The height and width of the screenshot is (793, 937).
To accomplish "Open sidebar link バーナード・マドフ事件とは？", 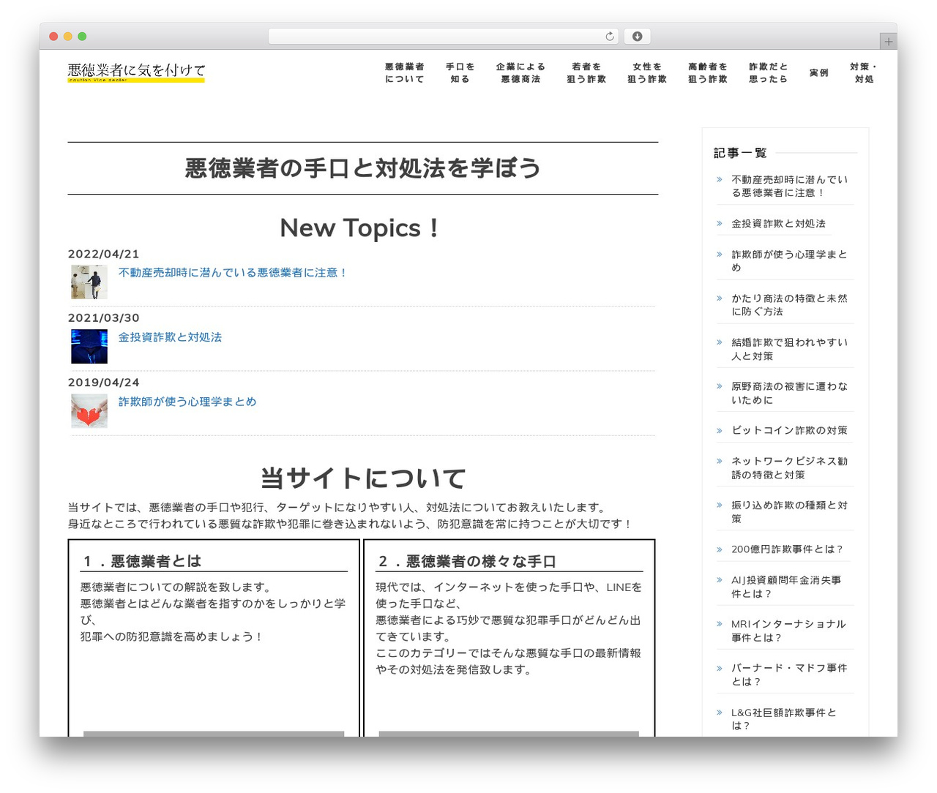I will click(x=790, y=674).
